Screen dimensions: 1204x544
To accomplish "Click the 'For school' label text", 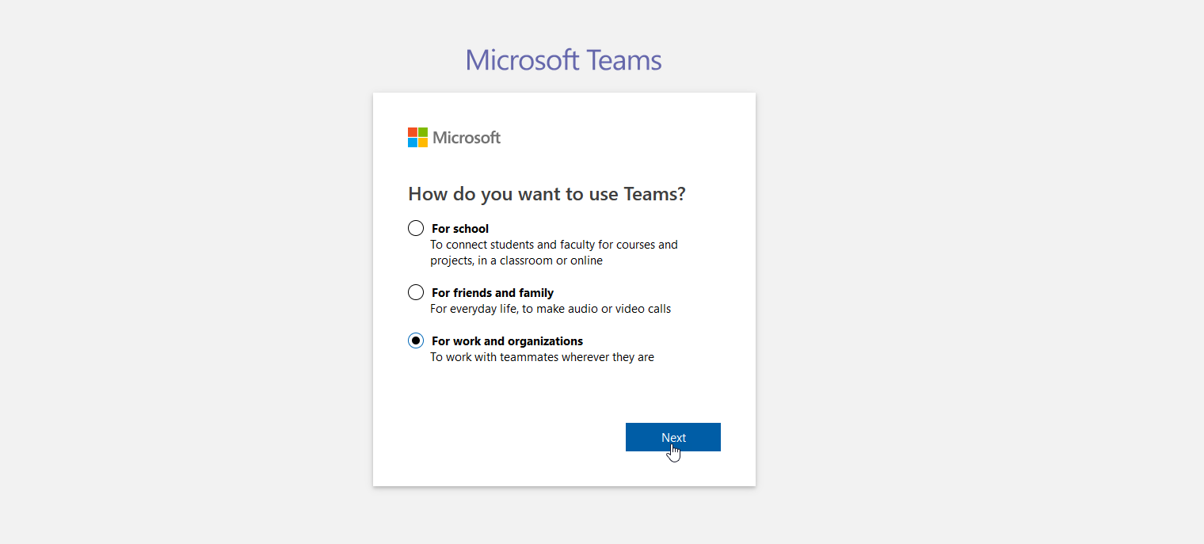I will [460, 229].
